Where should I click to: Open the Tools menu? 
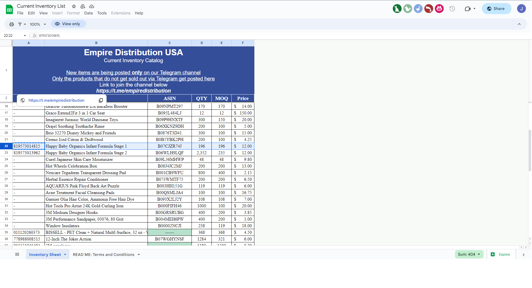102,13
